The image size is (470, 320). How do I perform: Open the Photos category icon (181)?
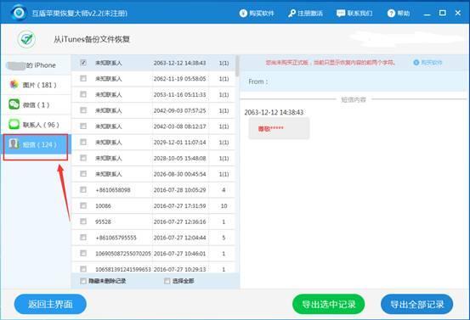(x=14, y=85)
